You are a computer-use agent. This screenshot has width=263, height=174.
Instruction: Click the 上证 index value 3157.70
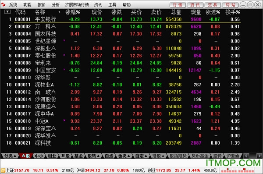[21, 170]
